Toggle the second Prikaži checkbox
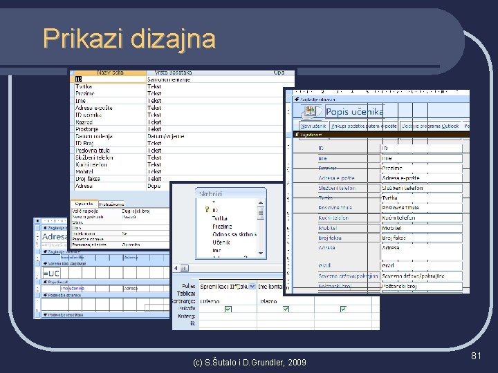The image size is (498, 373). click(x=286, y=309)
